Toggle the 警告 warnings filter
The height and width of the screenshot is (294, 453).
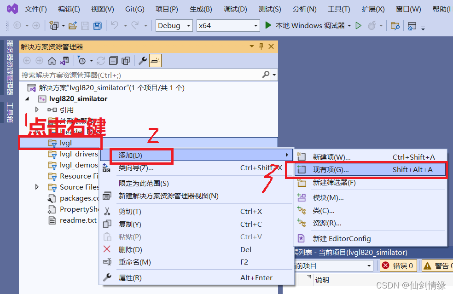[437, 265]
